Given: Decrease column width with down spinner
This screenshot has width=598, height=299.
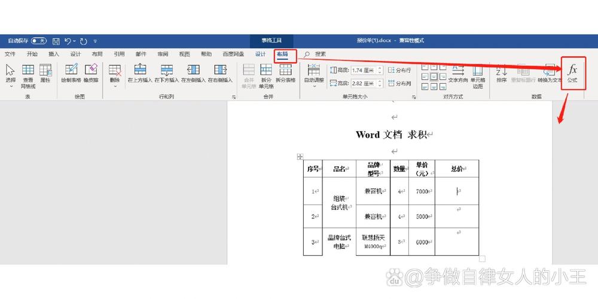Looking at the screenshot, I should tap(380, 85).
